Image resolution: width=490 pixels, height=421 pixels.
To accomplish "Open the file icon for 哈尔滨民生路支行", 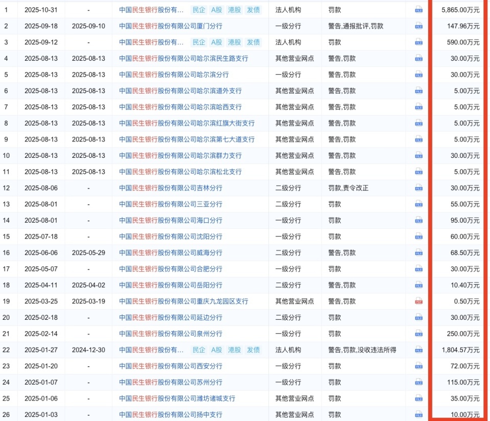I will (x=419, y=58).
